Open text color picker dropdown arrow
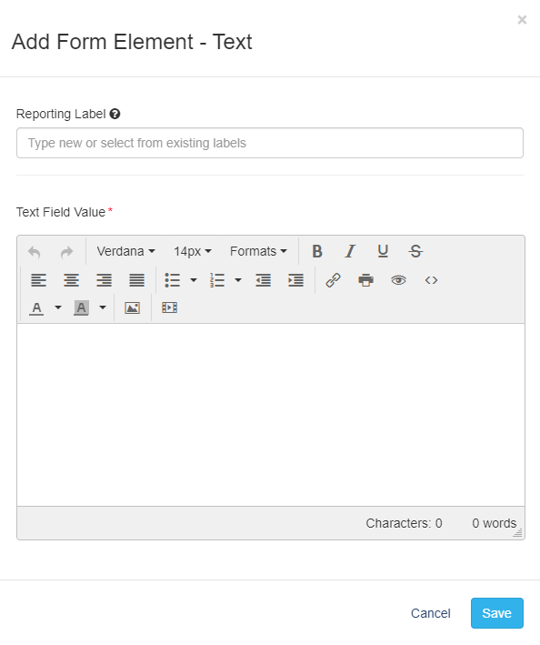 pyautogui.click(x=58, y=307)
